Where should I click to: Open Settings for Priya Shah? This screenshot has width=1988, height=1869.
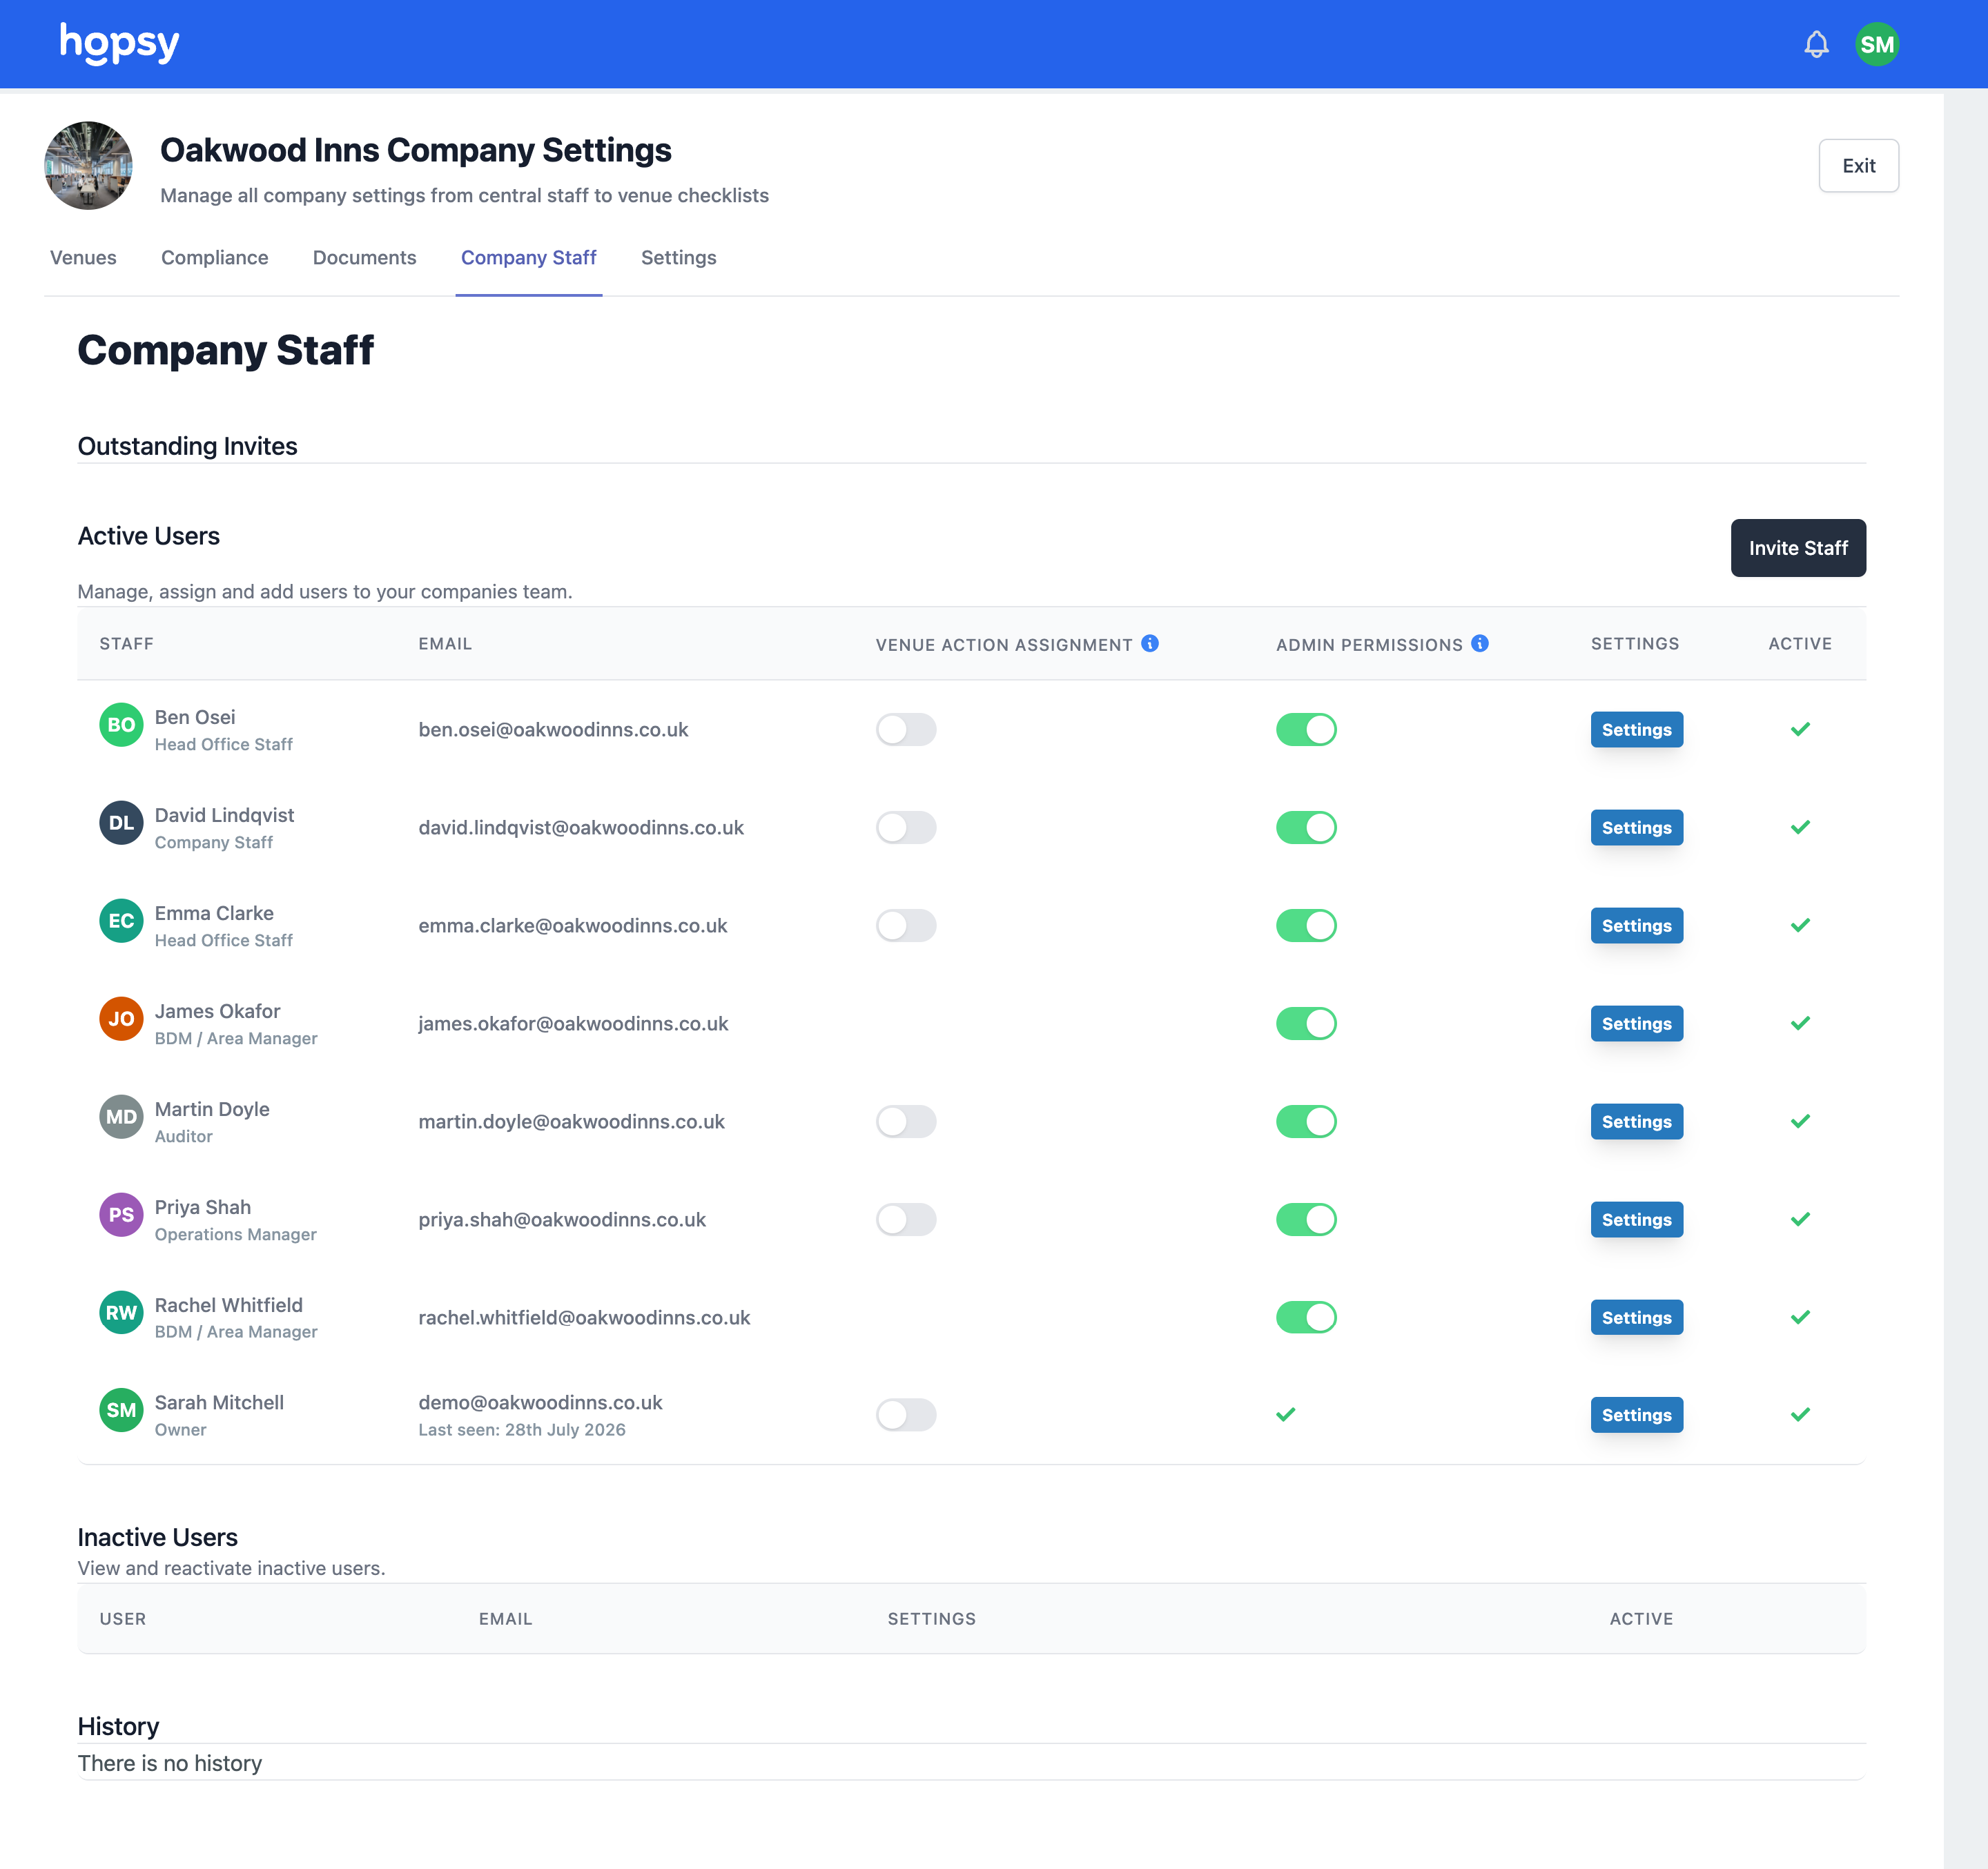tap(1636, 1219)
